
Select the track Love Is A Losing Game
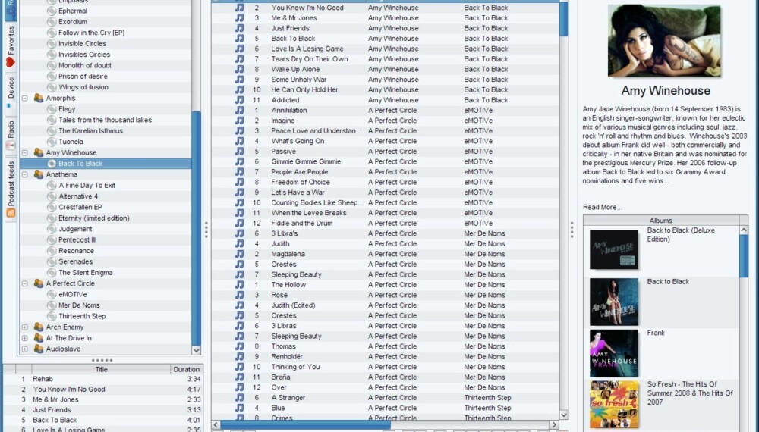(x=307, y=49)
